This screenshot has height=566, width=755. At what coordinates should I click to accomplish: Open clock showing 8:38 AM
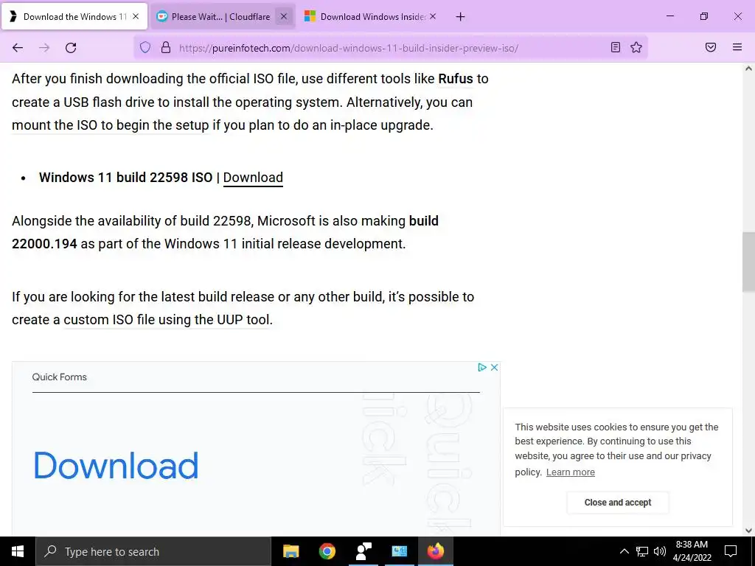point(692,551)
